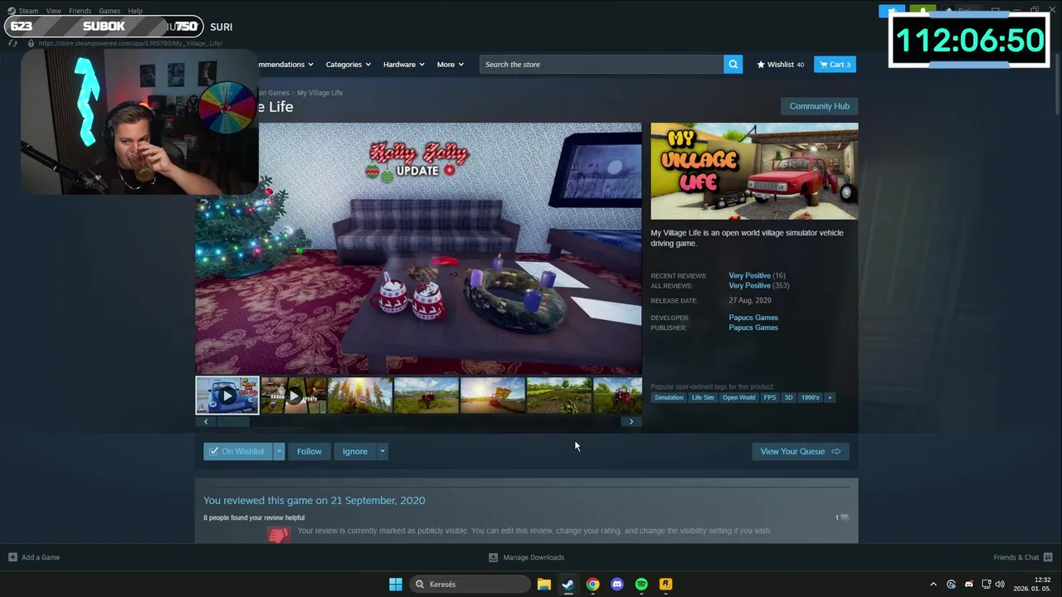The height and width of the screenshot is (597, 1062).
Task: Show hidden system tray icons
Action: 933,584
